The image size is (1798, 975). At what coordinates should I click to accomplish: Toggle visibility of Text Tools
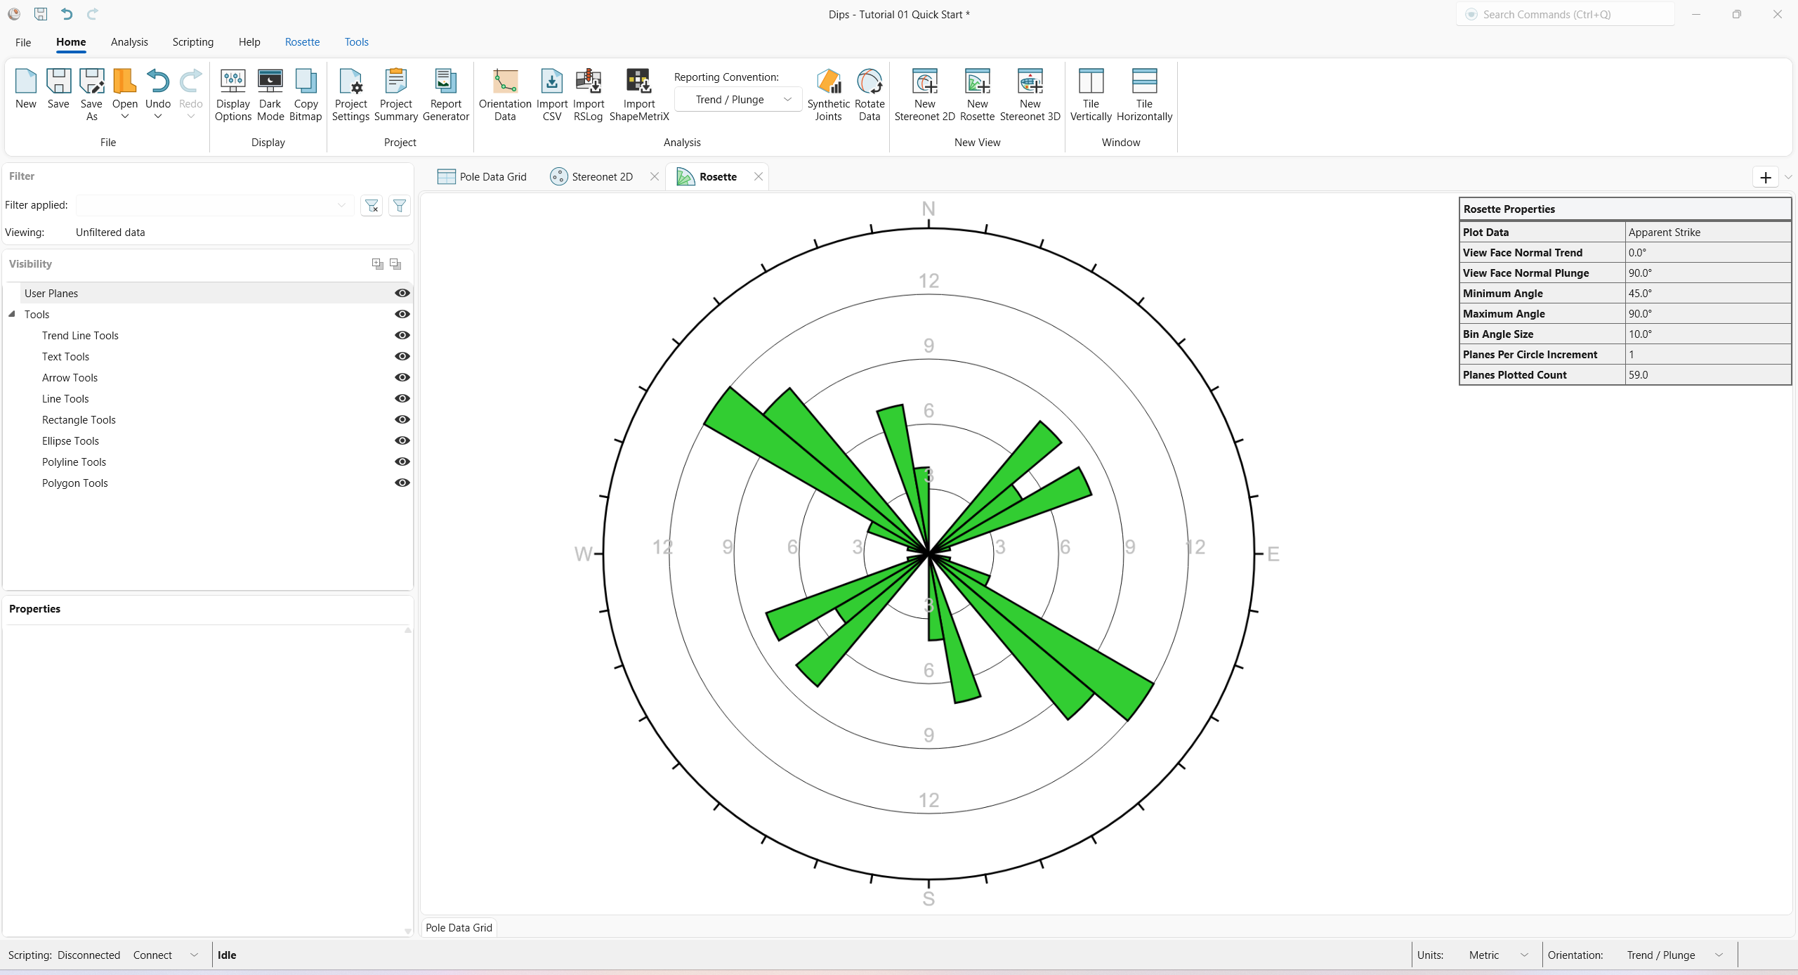[x=402, y=356]
